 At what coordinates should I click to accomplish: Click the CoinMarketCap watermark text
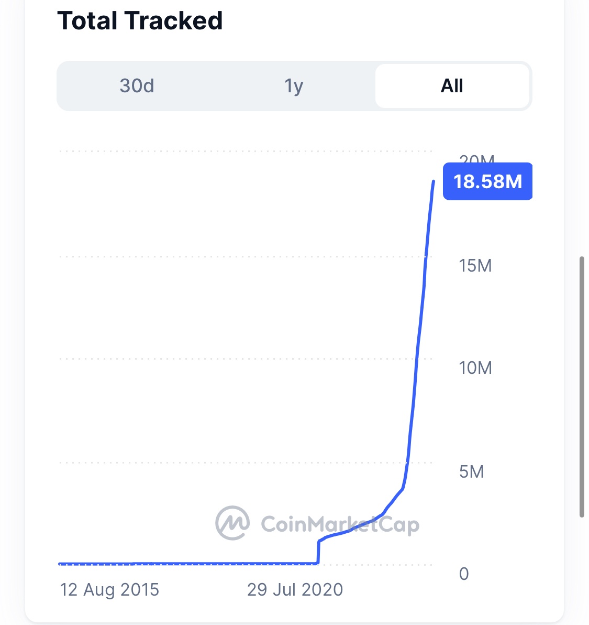340,524
